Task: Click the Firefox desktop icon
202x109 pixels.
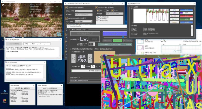Action: (x=4, y=101)
